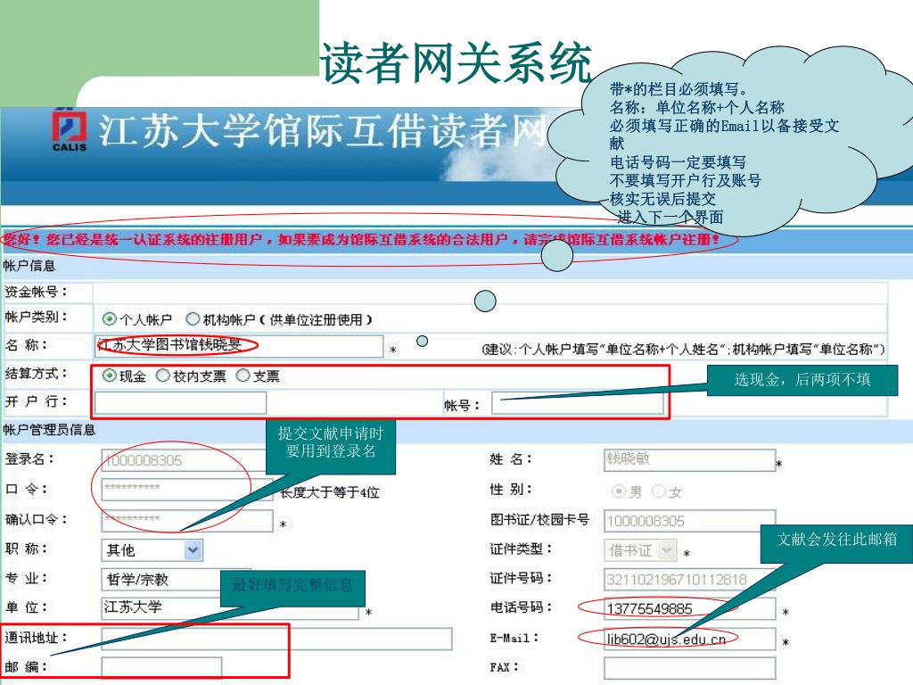Click the 图书证/校园卡号 input field
Image resolution: width=913 pixels, height=685 pixels.
click(690, 521)
